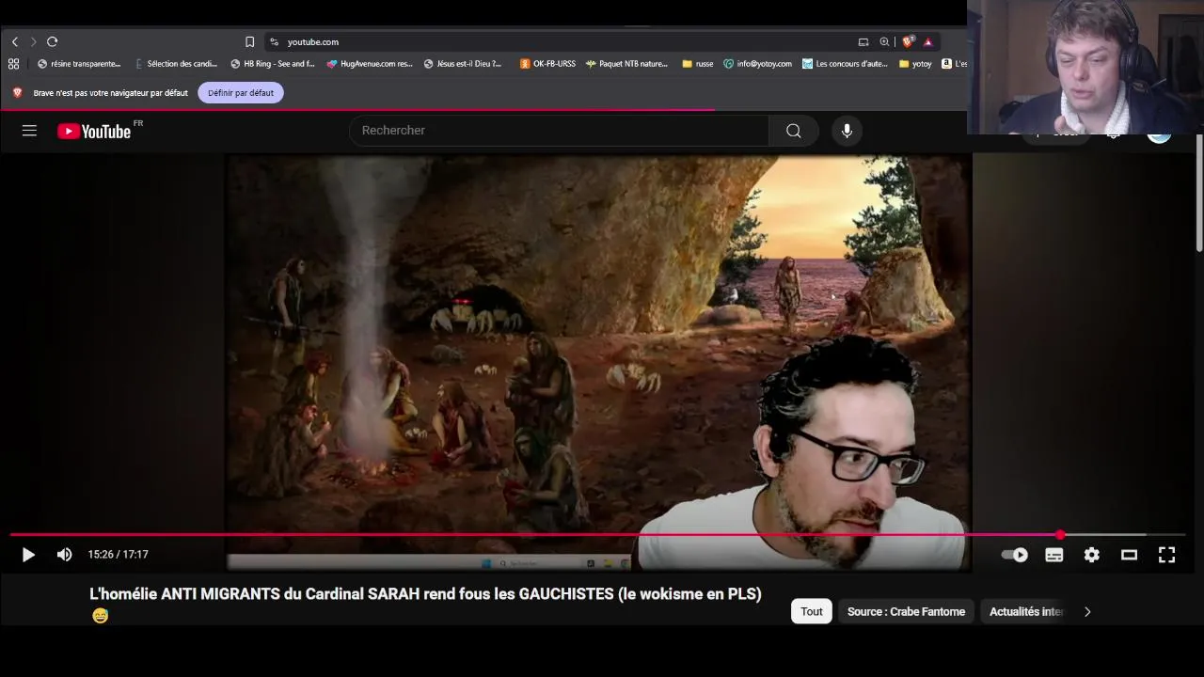Open bookmark info@yotoy.com
Image resolution: width=1204 pixels, height=677 pixels.
click(757, 64)
